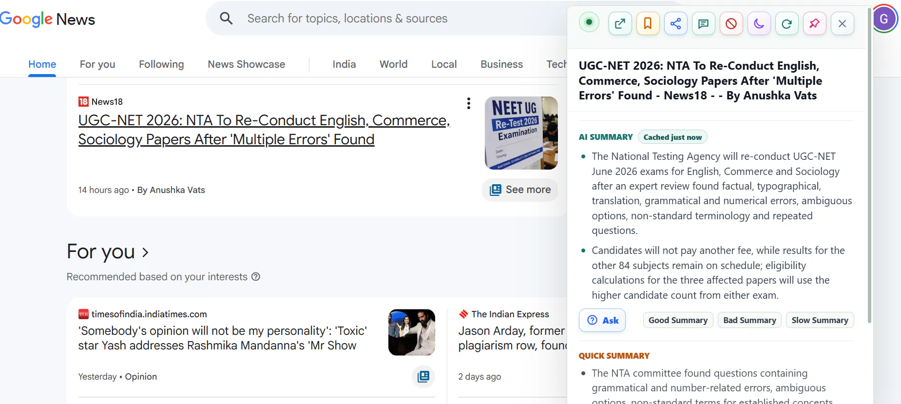Viewport: 901px width, 404px height.
Task: Open the Business section tab
Action: coord(501,64)
